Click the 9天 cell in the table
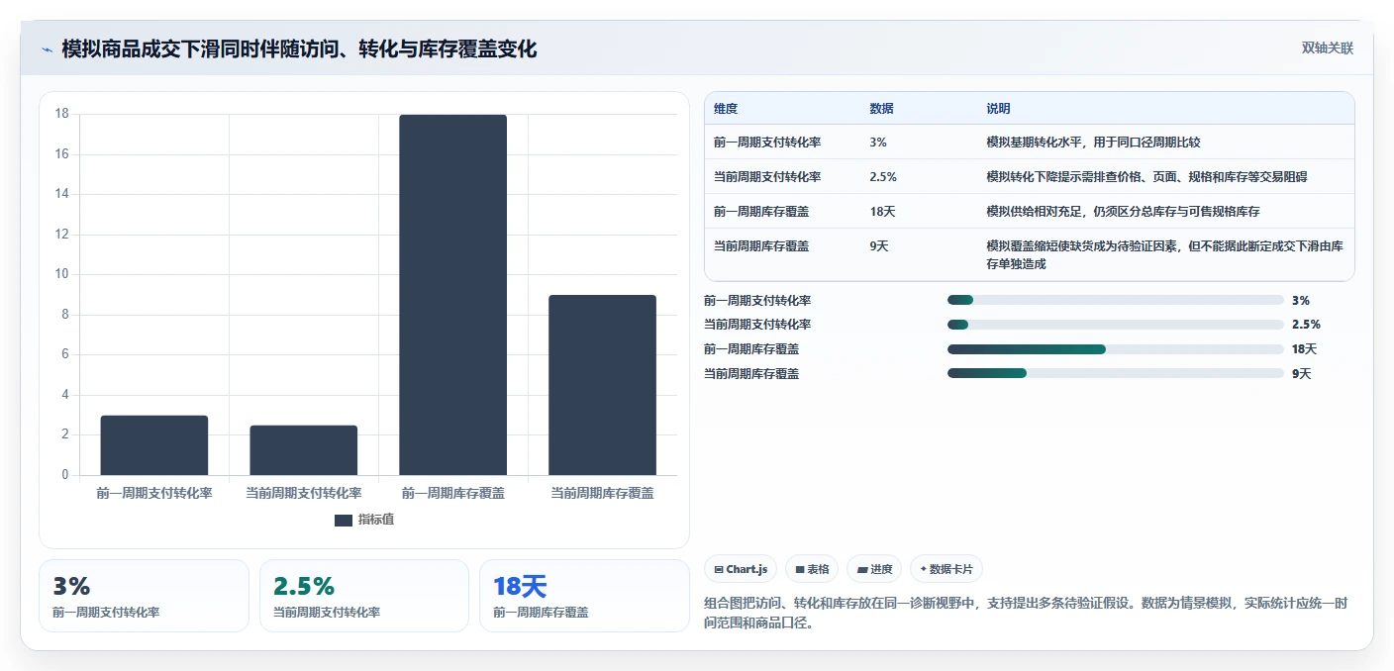 (x=879, y=246)
